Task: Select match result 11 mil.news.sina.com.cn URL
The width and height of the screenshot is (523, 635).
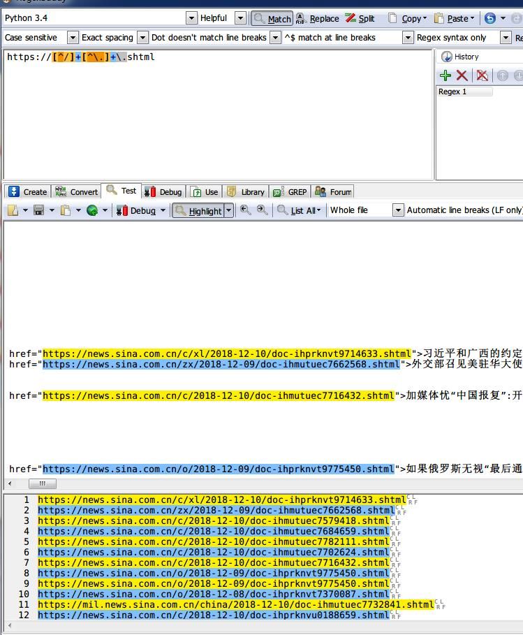Action: [x=235, y=605]
